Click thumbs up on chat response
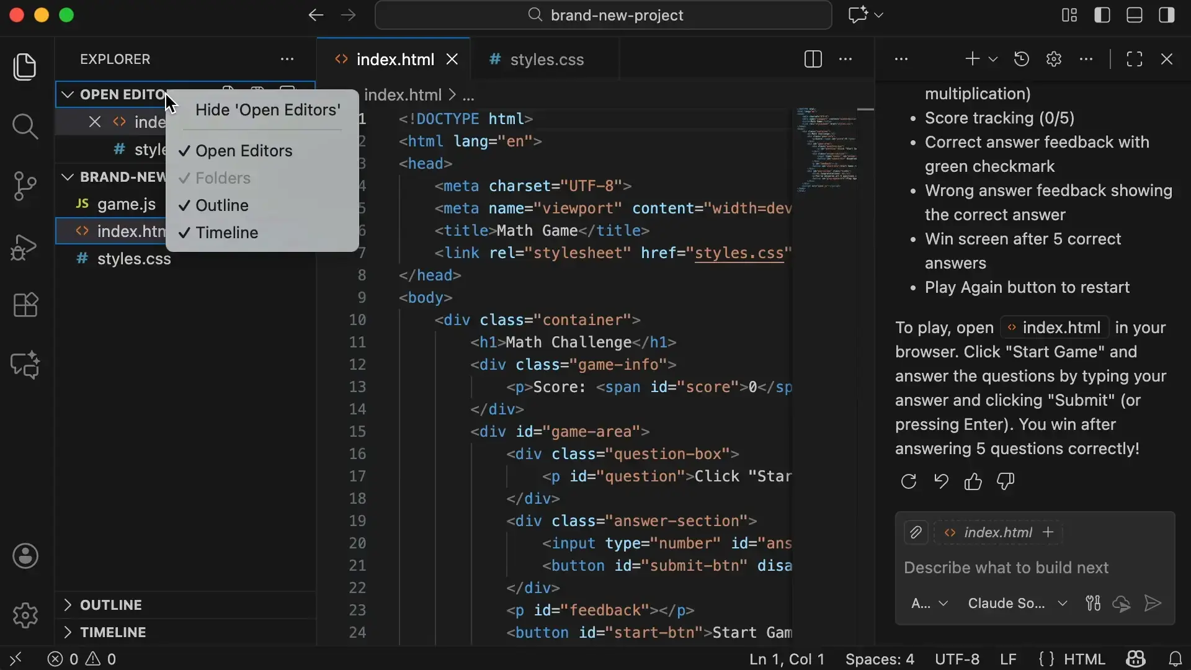The height and width of the screenshot is (670, 1191). pos(973,481)
